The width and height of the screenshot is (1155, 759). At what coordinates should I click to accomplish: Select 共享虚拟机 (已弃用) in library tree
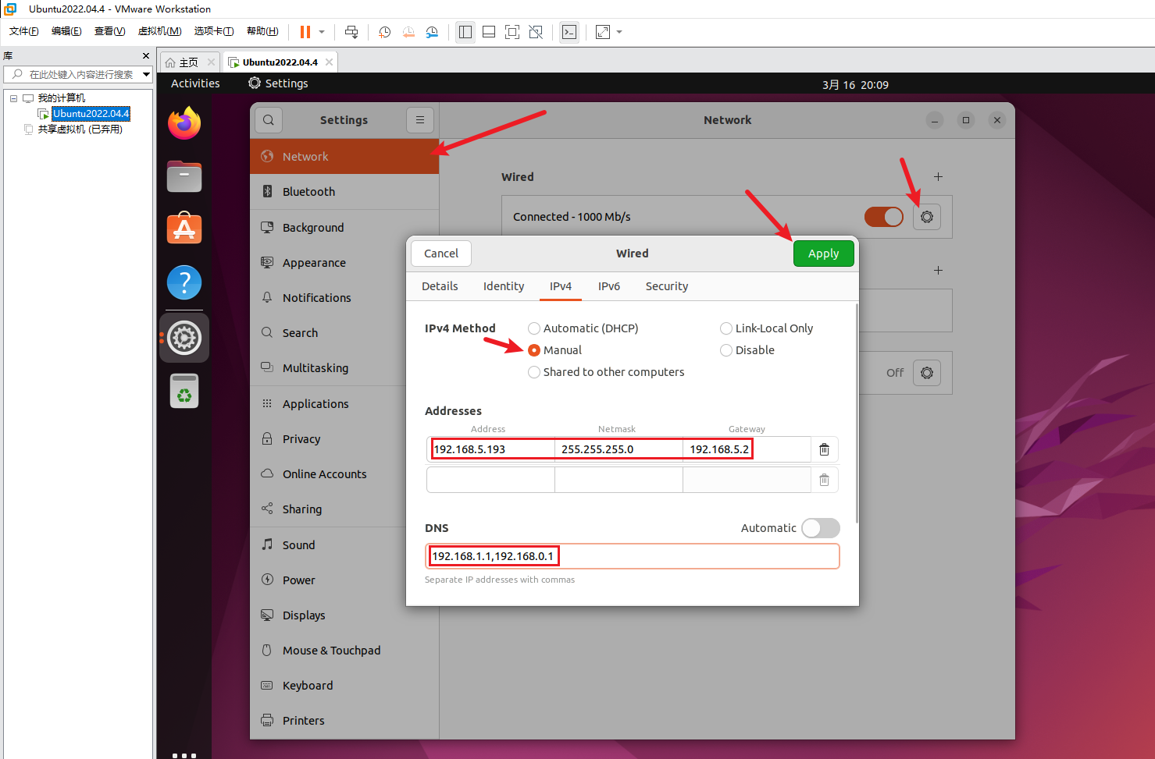80,129
